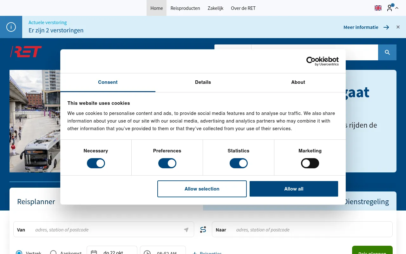This screenshot has height=254, width=406.
Task: Dismiss the disruption banner
Action: click(398, 27)
